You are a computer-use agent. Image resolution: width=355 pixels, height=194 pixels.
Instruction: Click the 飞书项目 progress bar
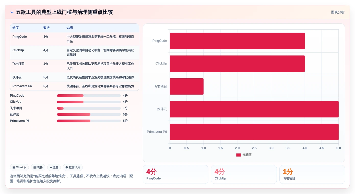click(89, 108)
